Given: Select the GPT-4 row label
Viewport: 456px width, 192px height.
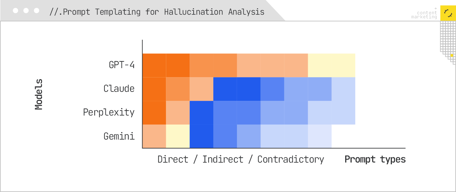Looking at the screenshot, I should 122,65.
